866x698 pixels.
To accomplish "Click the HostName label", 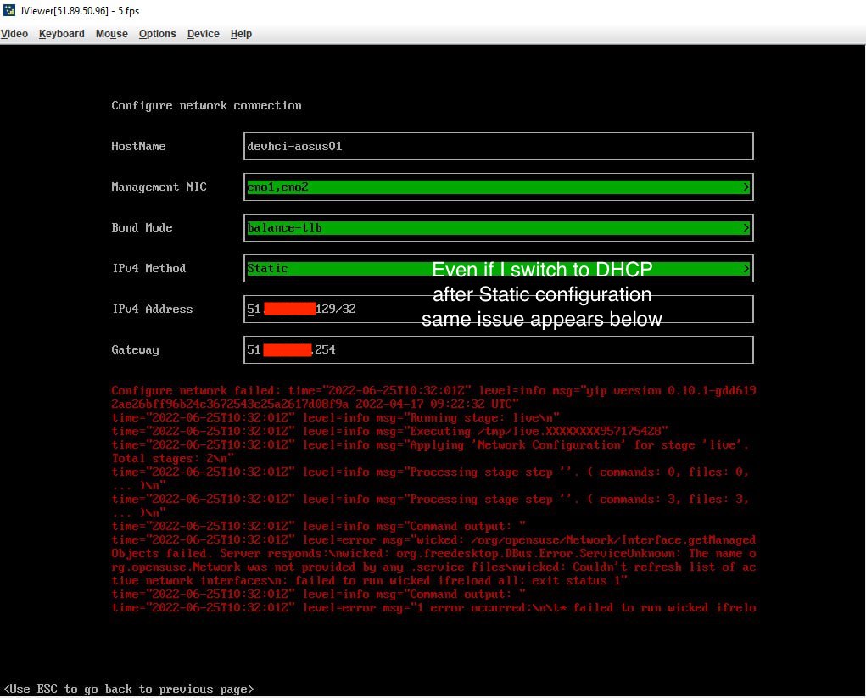I will coord(138,147).
